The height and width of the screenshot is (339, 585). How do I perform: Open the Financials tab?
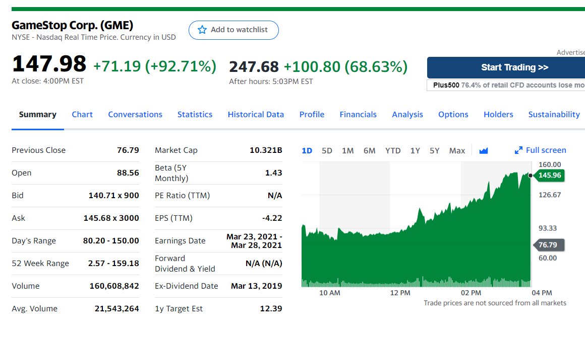pyautogui.click(x=358, y=115)
